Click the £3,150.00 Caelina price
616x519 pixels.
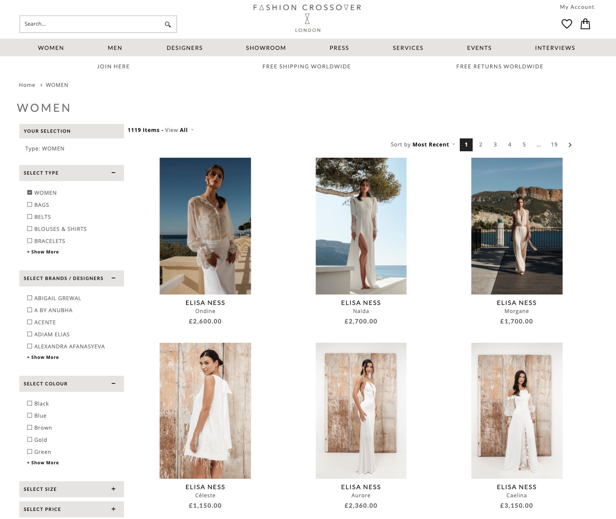(x=517, y=506)
